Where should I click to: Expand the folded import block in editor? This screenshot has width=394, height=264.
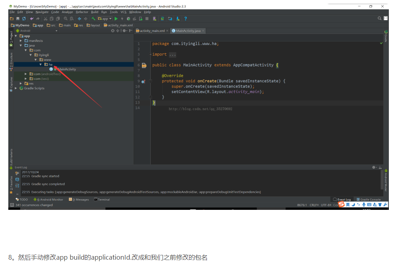click(x=150, y=55)
